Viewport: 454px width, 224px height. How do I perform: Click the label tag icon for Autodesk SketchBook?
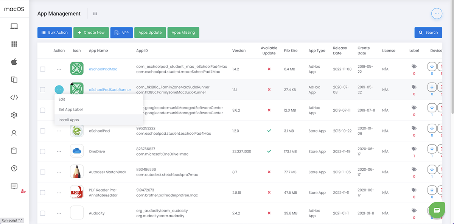point(414,170)
